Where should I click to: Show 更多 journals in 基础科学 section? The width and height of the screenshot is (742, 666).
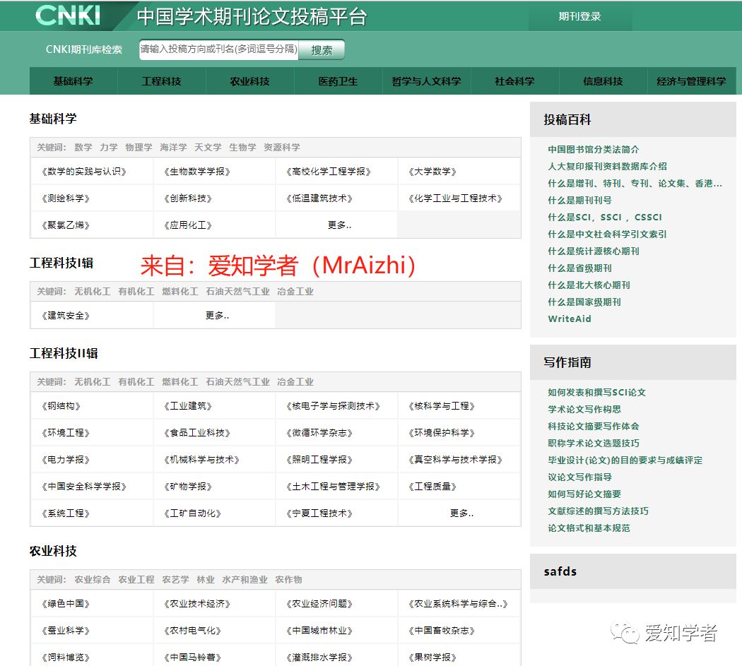(339, 225)
